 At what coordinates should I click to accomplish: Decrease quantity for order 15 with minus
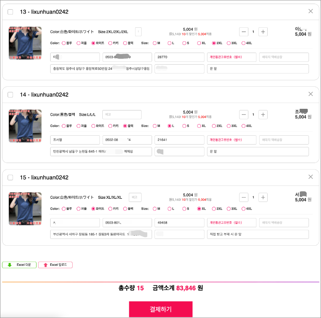click(x=244, y=197)
